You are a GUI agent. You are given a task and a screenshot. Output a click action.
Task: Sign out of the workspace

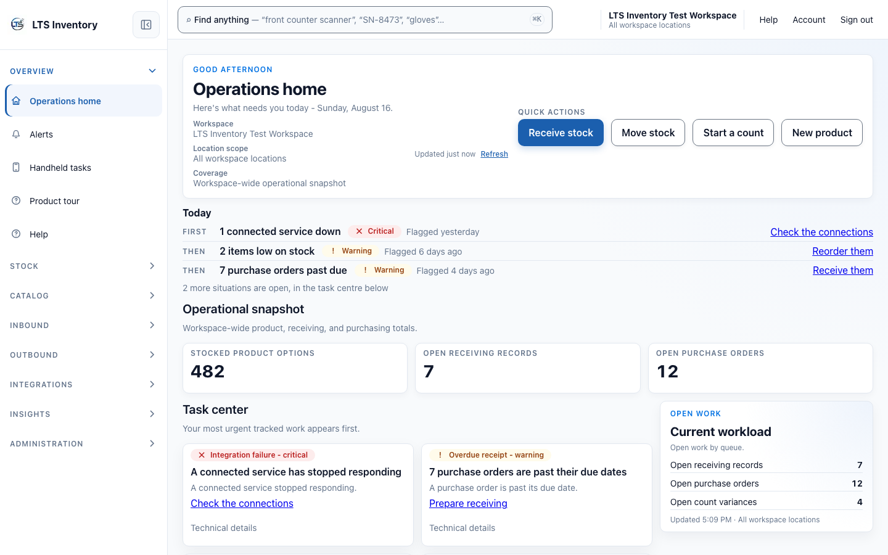click(857, 20)
